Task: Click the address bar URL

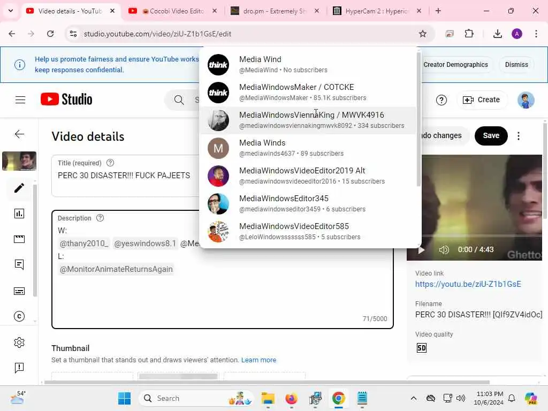Action: pyautogui.click(x=157, y=34)
